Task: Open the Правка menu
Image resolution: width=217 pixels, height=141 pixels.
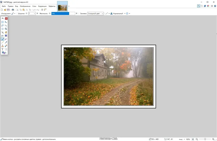Action: pos(11,6)
